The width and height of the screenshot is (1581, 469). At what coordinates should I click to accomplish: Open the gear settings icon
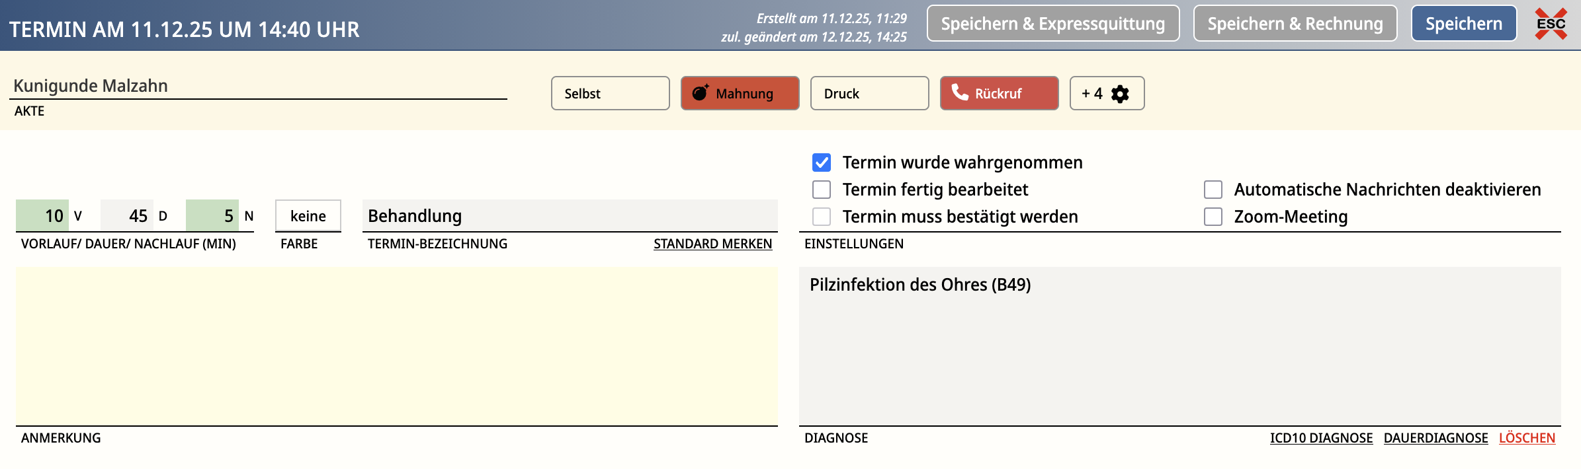pyautogui.click(x=1120, y=94)
